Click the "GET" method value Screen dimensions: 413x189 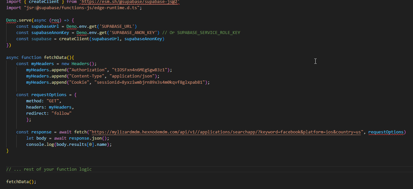point(53,101)
